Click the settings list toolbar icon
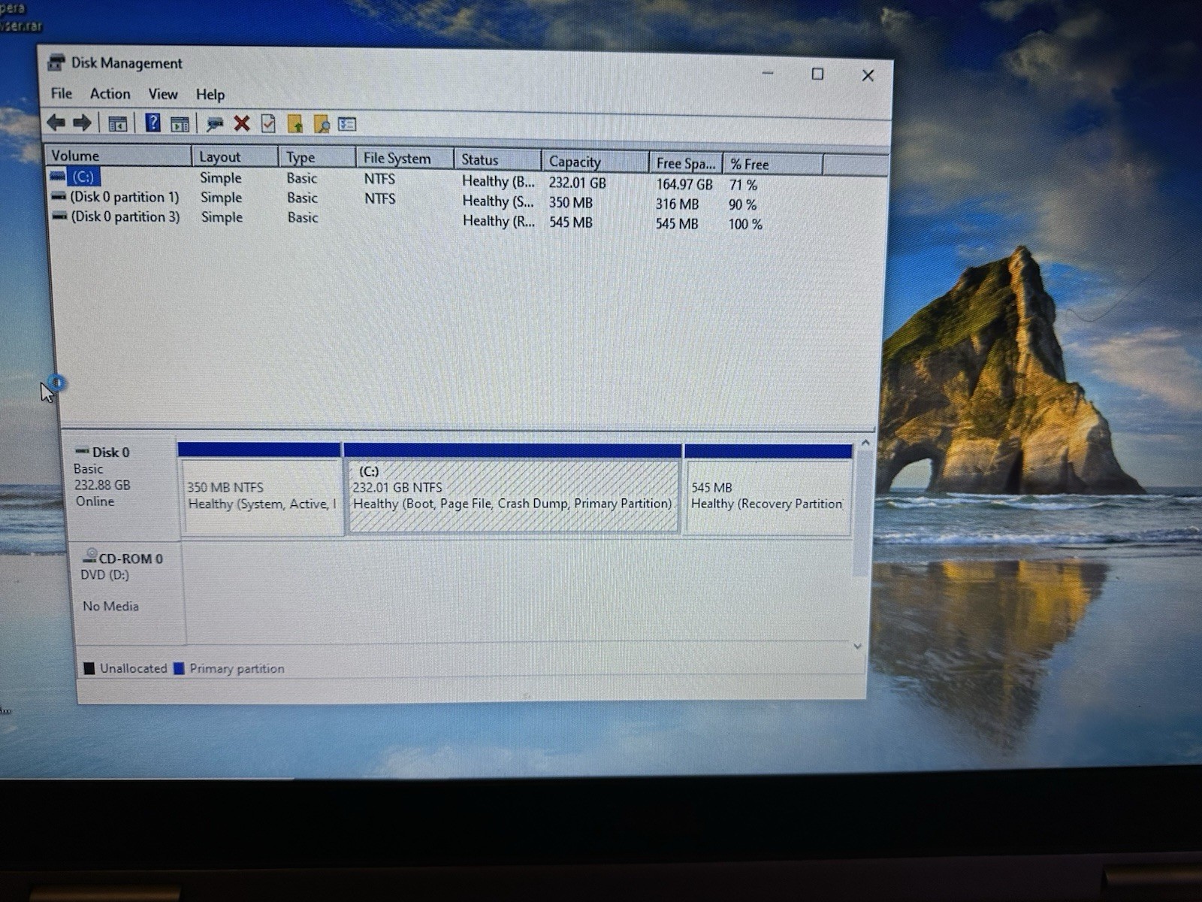This screenshot has height=902, width=1202. tap(347, 124)
